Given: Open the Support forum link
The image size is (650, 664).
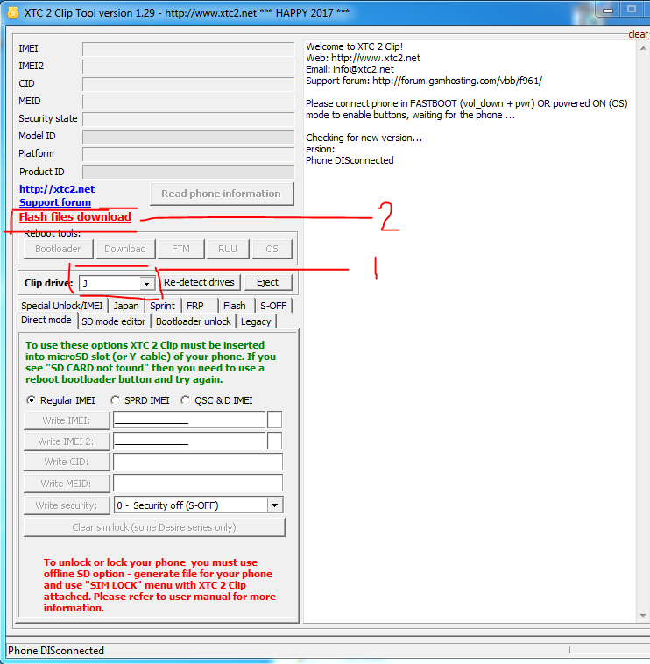Looking at the screenshot, I should pyautogui.click(x=55, y=202).
